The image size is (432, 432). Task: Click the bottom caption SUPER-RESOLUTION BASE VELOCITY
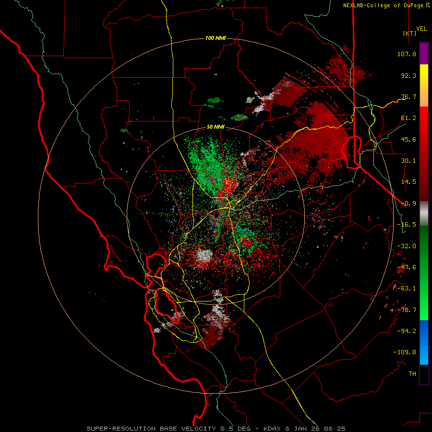click(x=152, y=429)
